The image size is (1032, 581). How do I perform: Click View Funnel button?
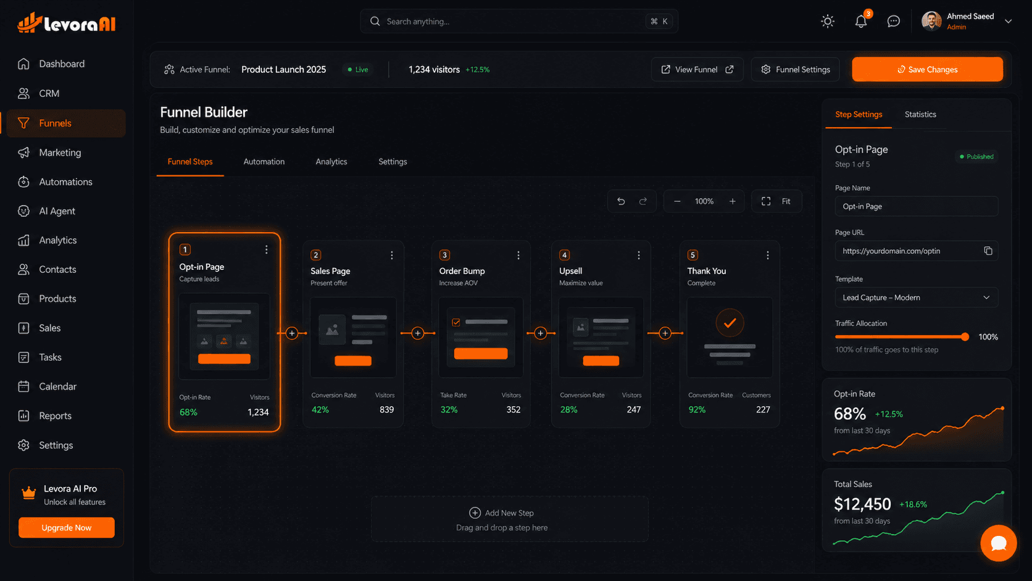(x=697, y=69)
